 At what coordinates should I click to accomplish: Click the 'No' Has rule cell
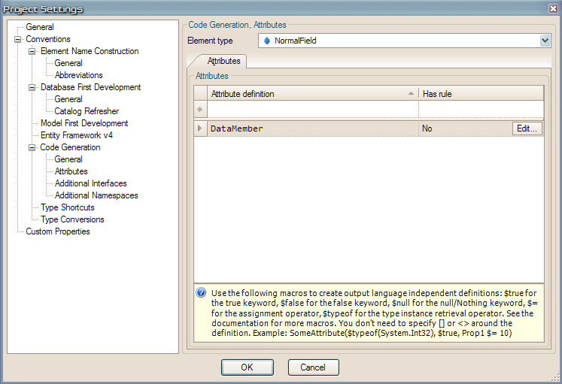coord(465,129)
